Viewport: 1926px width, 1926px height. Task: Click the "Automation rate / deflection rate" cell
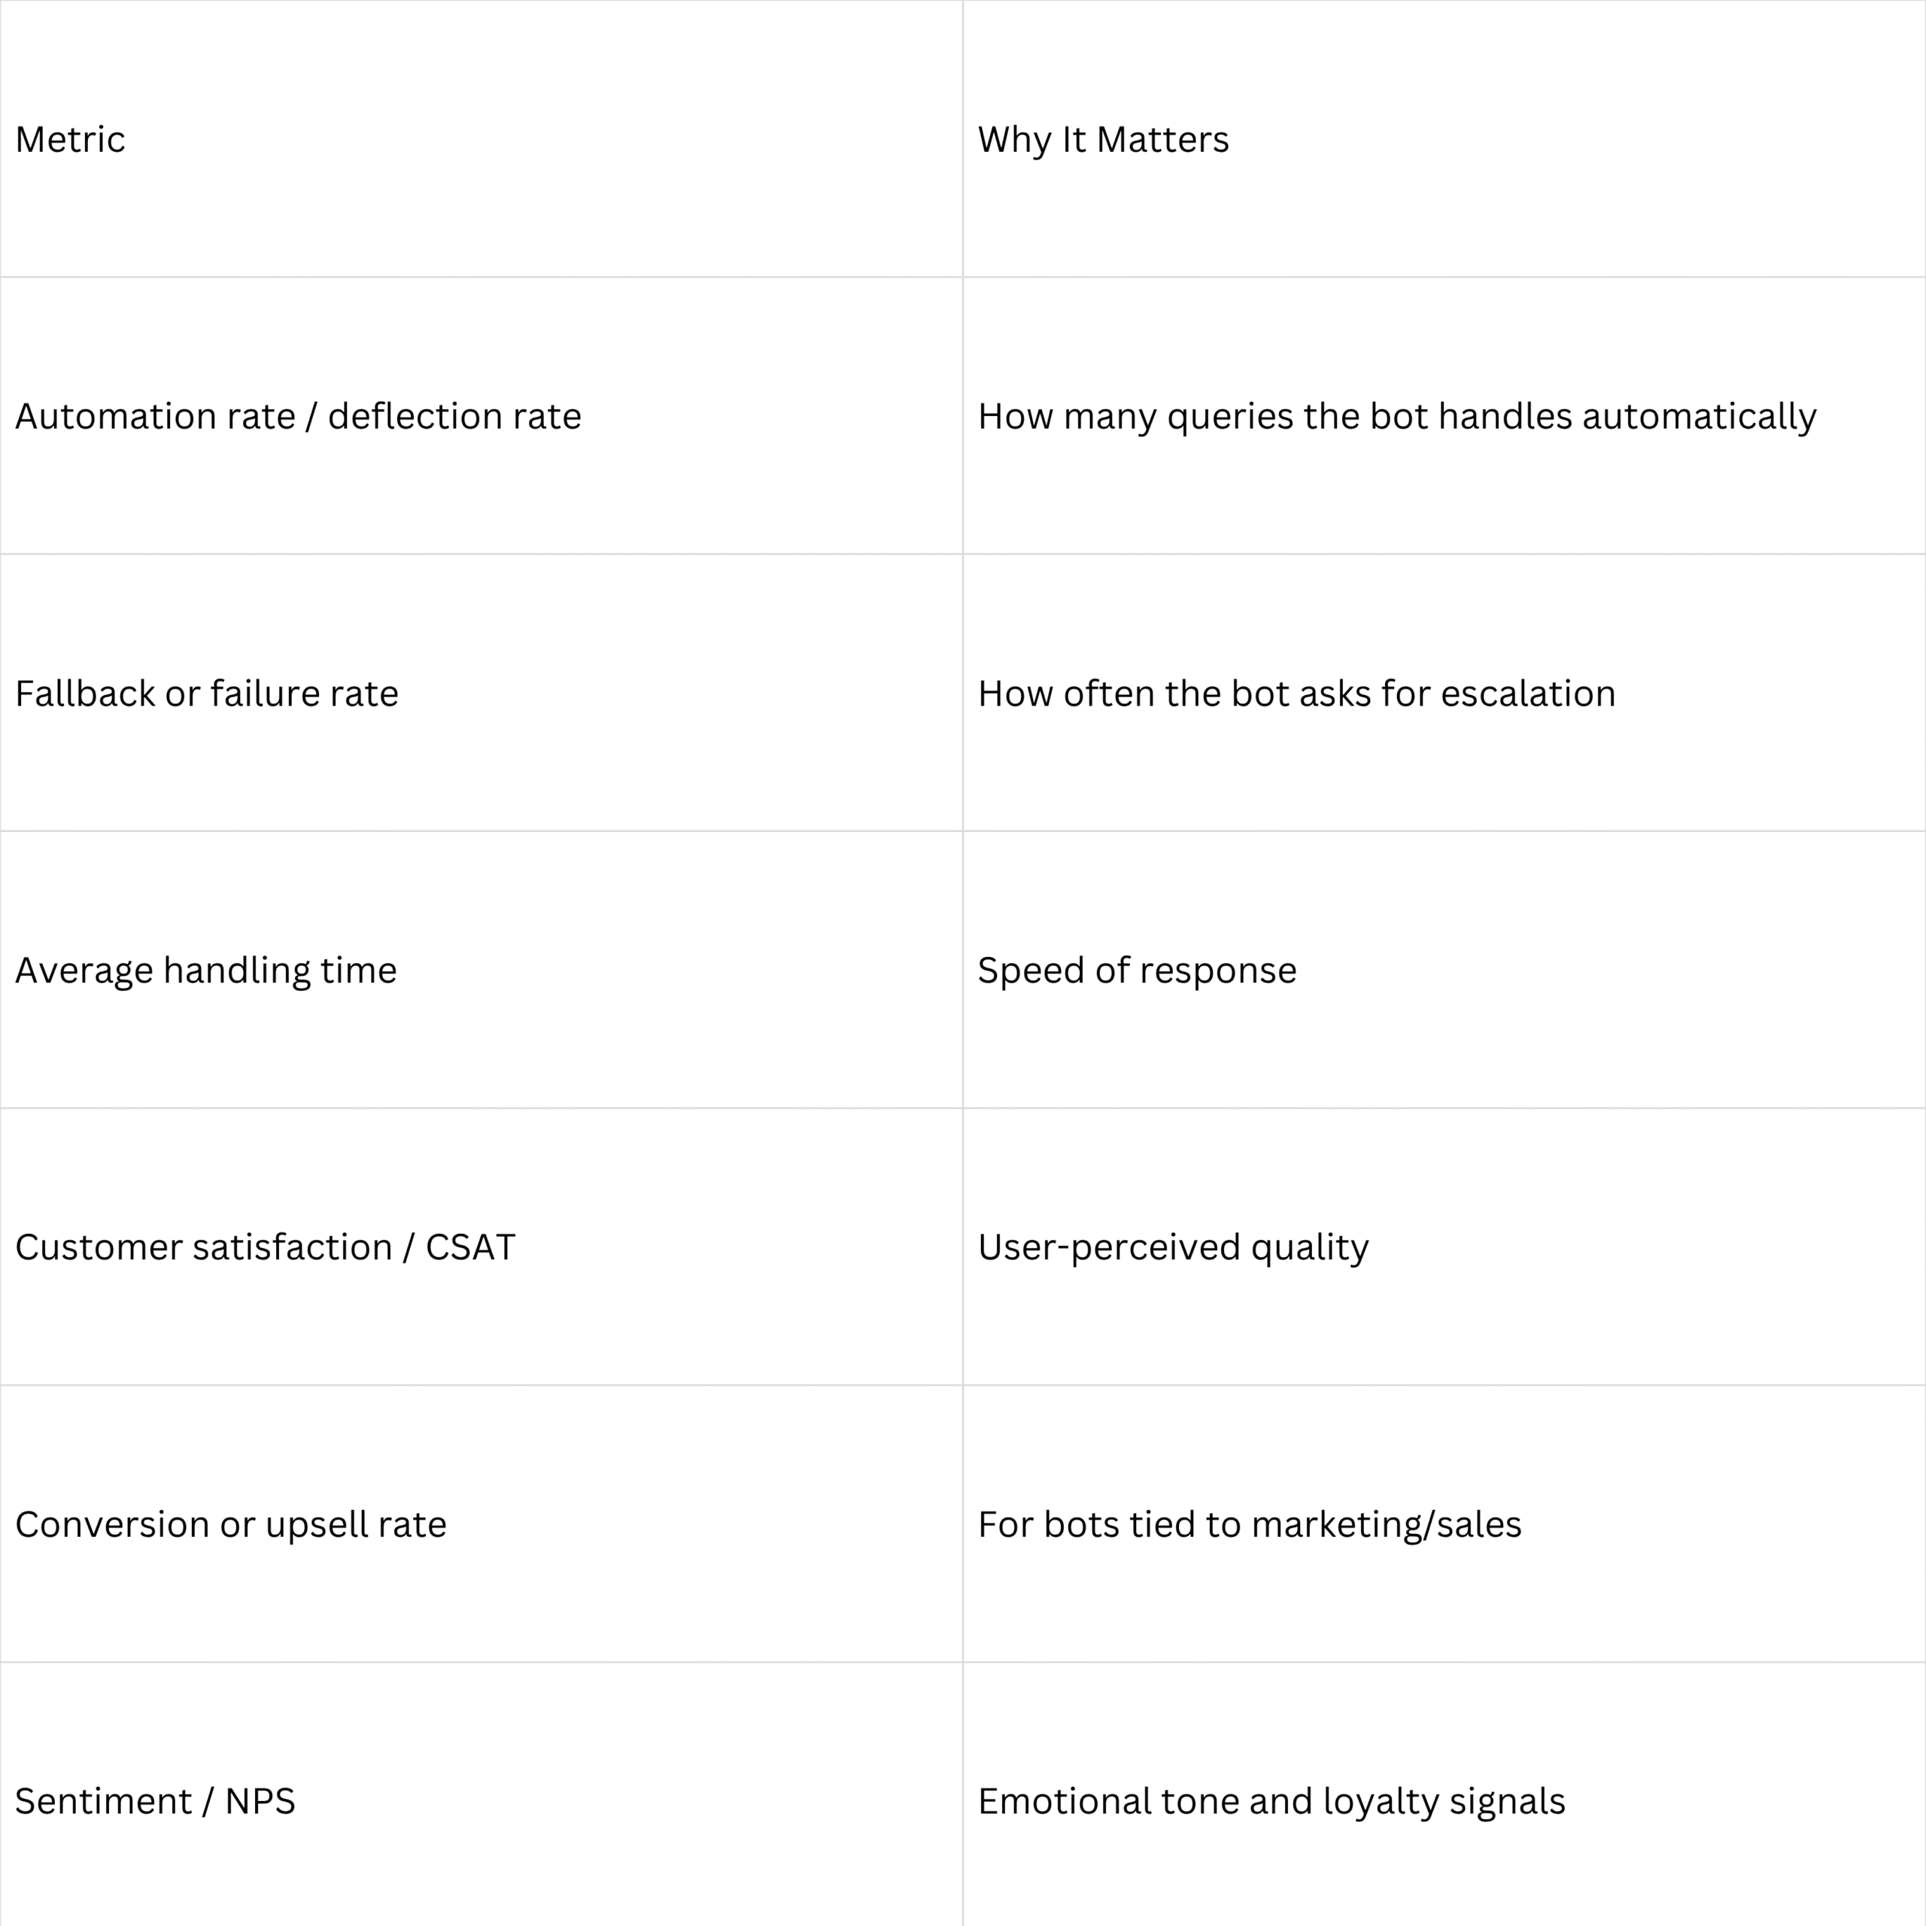click(298, 416)
